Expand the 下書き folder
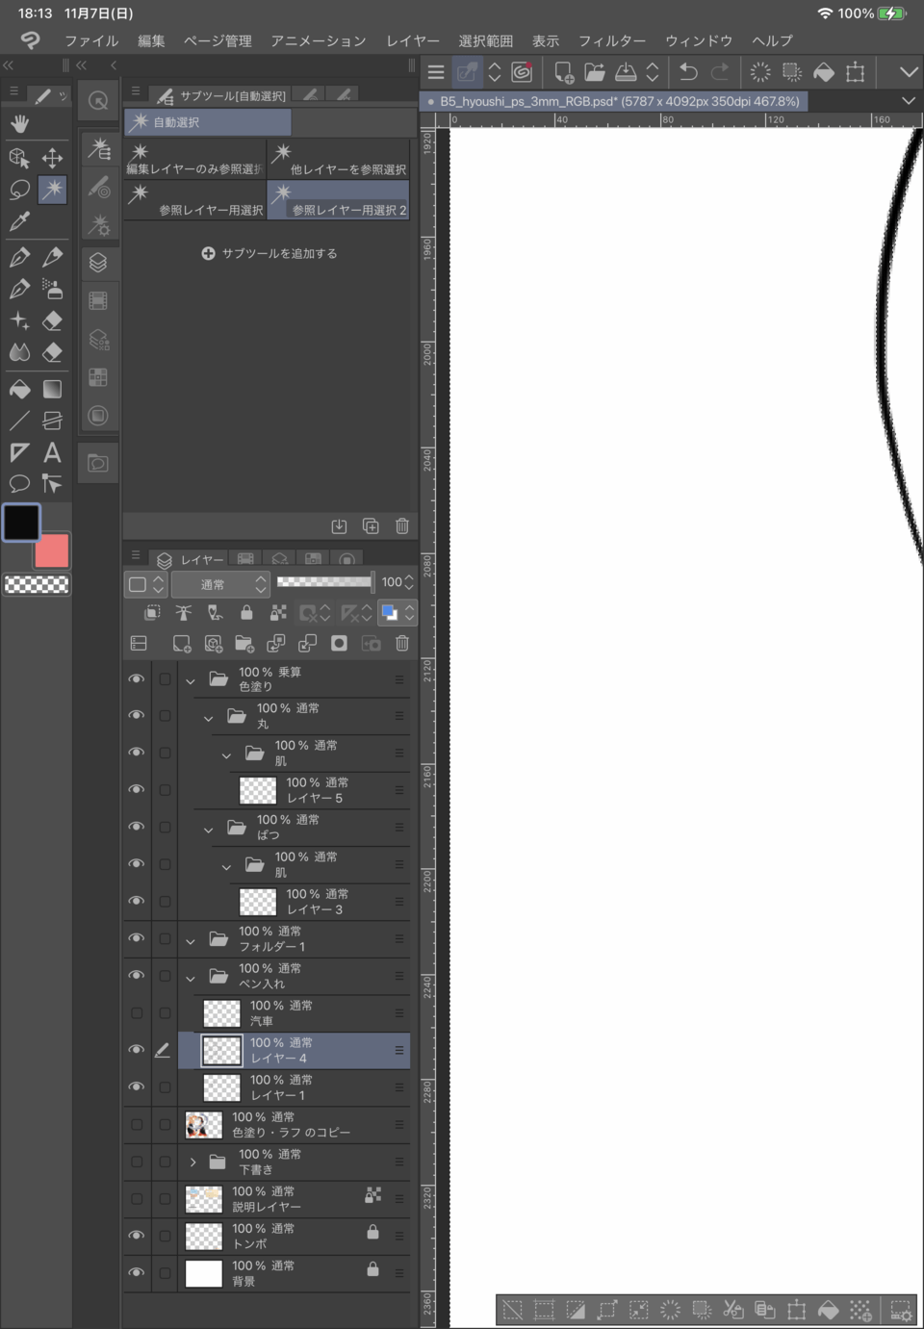 tap(192, 1163)
